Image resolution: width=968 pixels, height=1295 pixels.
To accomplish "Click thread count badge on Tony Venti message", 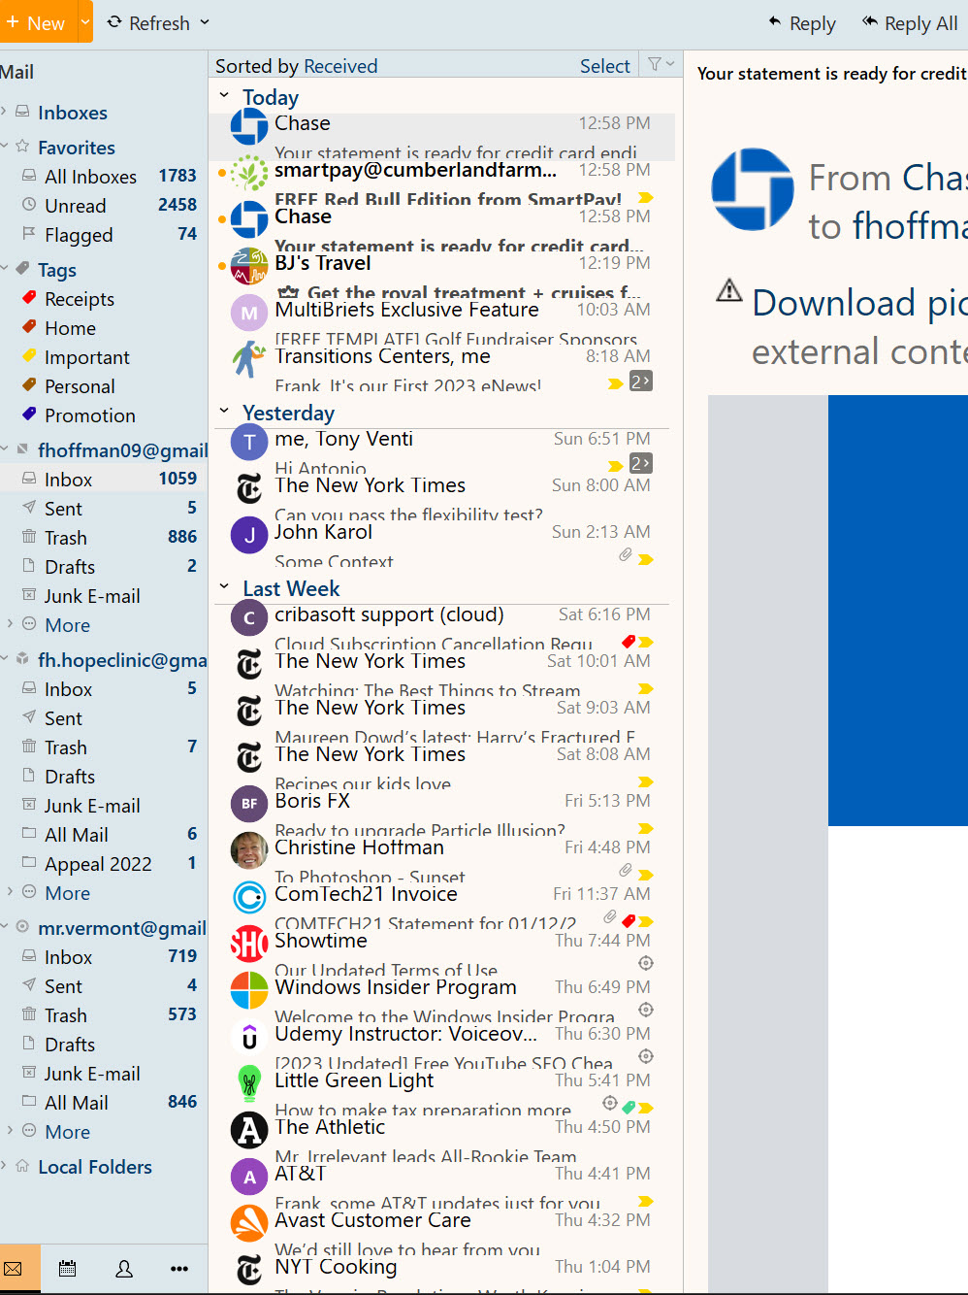I will pos(641,464).
